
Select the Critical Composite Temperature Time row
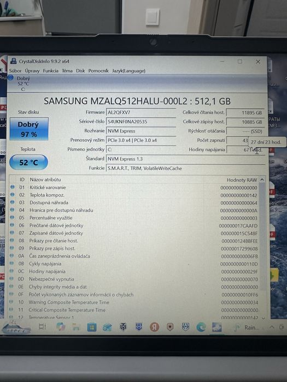pos(134,310)
